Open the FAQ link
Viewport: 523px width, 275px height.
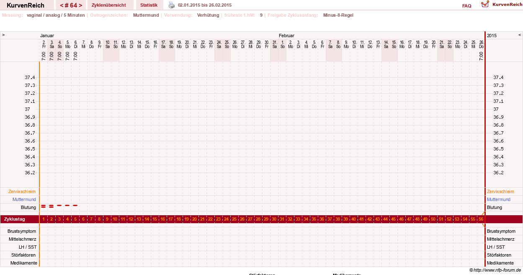466,6
